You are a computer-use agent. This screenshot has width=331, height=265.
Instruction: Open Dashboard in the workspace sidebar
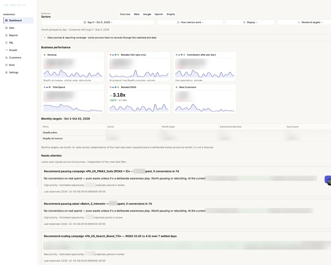18,20
